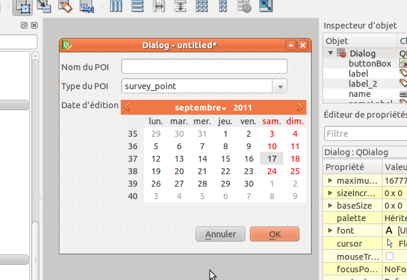This screenshot has height=280, width=407.
Task: Open the Type du POI combo box
Action: (280, 86)
